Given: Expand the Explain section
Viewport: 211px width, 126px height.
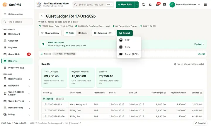Looking at the screenshot, I should [199, 44].
